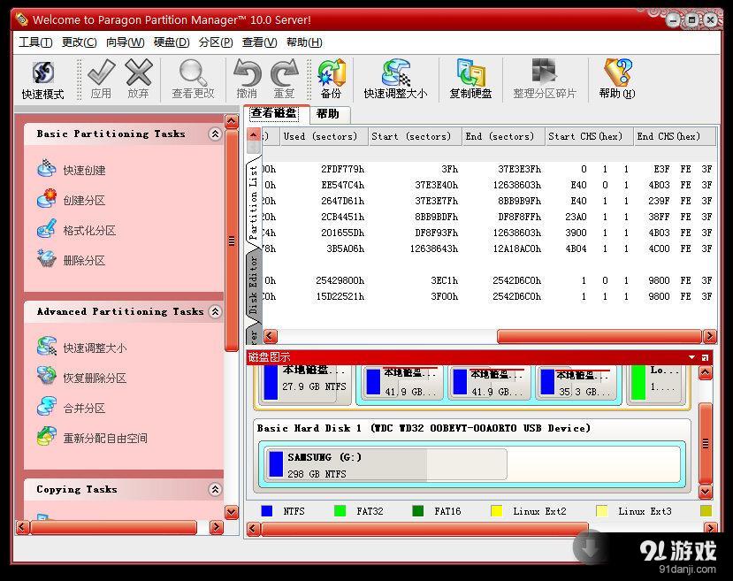The width and height of the screenshot is (733, 581).
Task: Choose 快速创建 in Basic tasks
Action: (x=71, y=170)
